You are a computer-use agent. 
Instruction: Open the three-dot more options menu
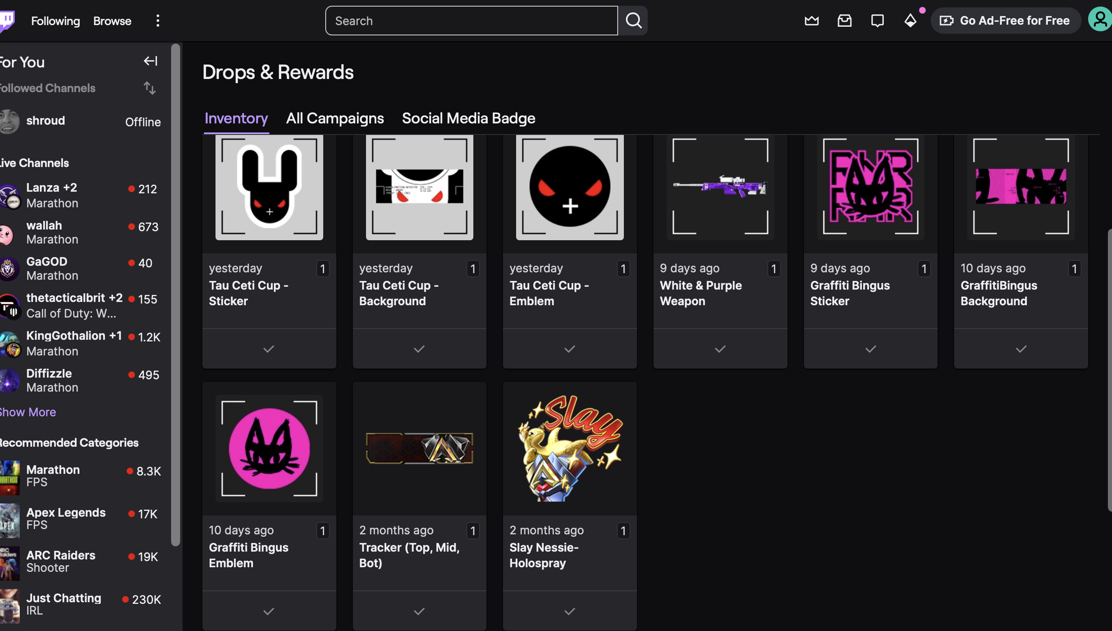(158, 21)
